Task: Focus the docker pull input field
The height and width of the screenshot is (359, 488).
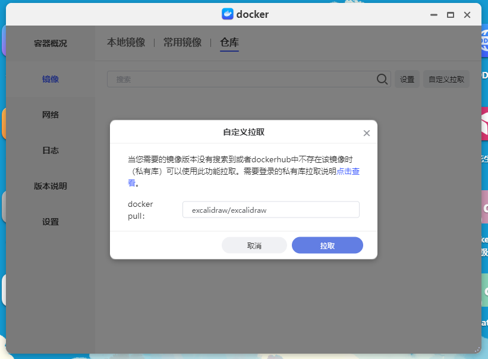Action: click(271, 210)
